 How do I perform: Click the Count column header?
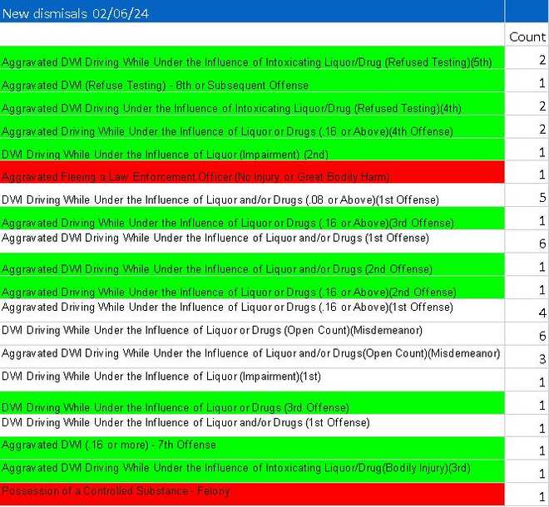[x=527, y=37]
